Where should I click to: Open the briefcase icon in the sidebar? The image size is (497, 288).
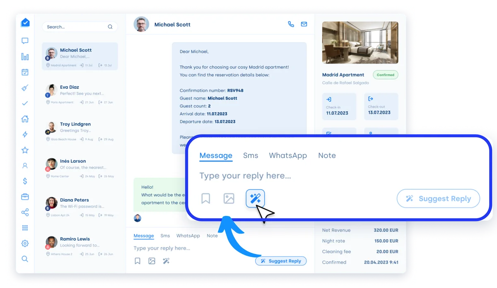[x=25, y=197]
